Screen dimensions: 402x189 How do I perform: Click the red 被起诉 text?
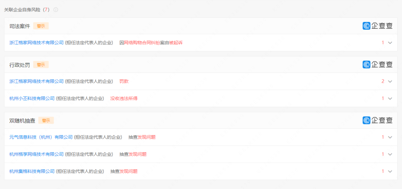click(x=176, y=43)
